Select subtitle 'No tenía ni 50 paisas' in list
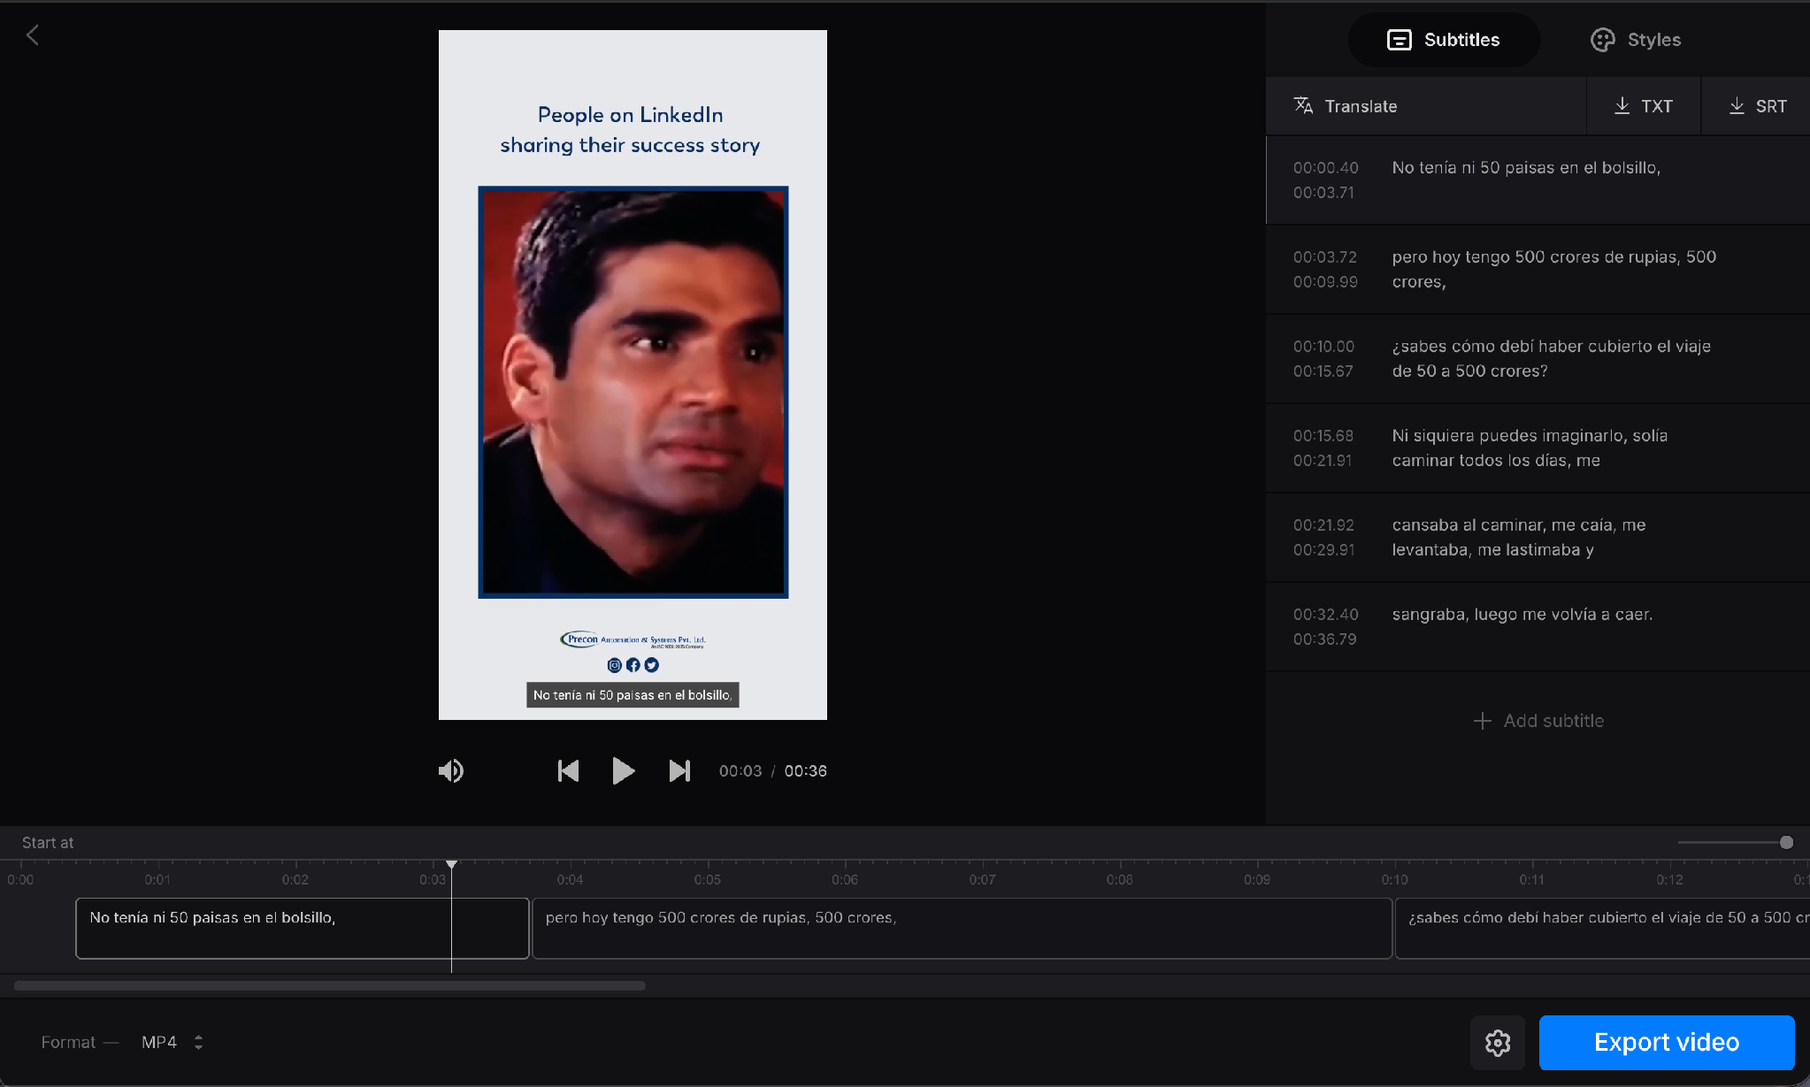 coord(1538,180)
